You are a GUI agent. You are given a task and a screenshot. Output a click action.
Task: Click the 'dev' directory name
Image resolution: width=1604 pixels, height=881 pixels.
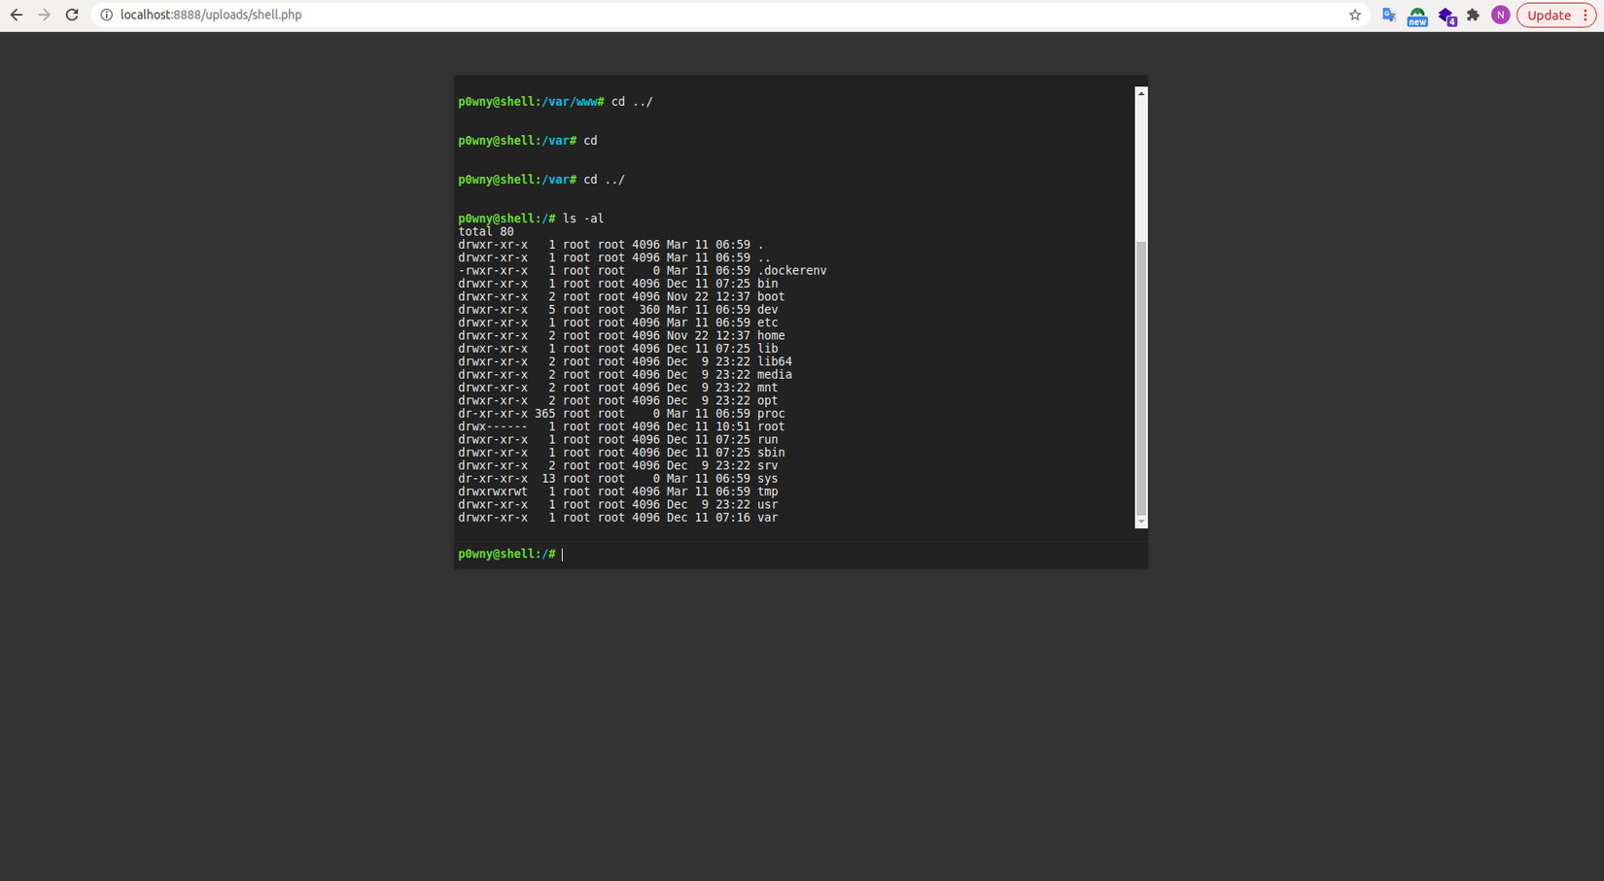click(x=768, y=310)
